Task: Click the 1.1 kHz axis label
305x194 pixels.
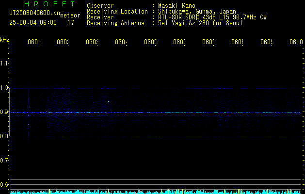Action: point(4,63)
